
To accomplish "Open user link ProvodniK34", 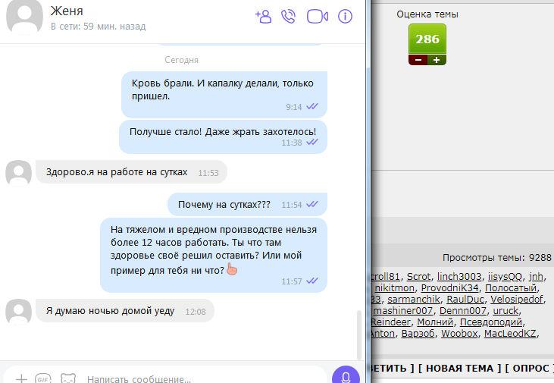I will 449,288.
